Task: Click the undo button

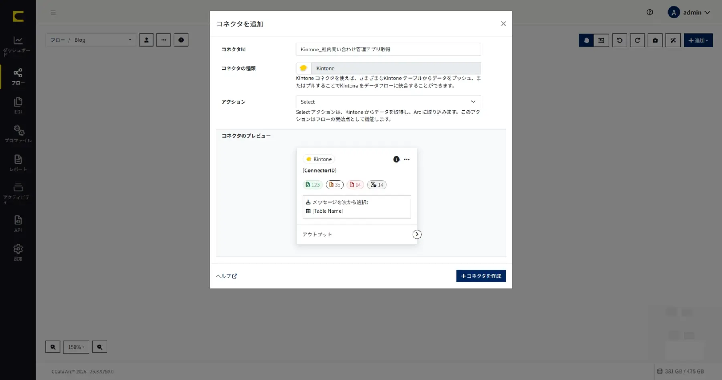Action: tap(619, 40)
